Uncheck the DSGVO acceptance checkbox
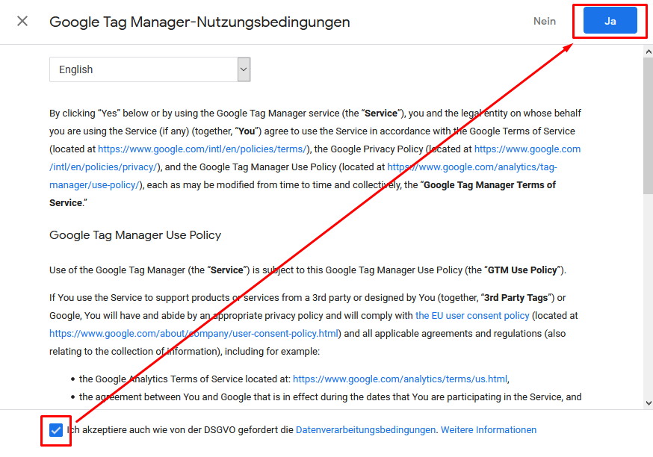 pyautogui.click(x=56, y=430)
